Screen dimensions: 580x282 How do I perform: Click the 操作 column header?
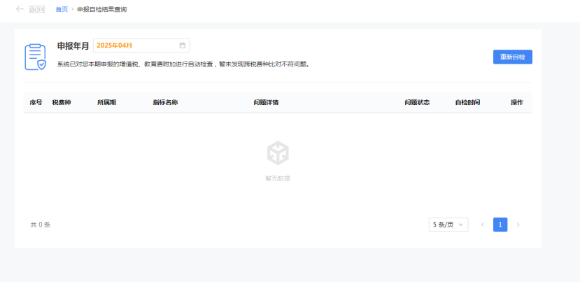click(517, 102)
